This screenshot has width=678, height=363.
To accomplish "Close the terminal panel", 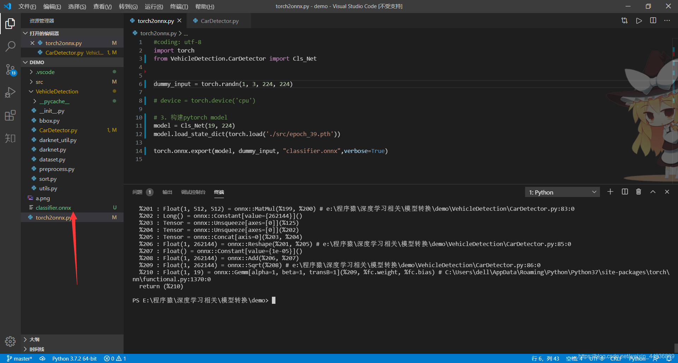I will pos(667,192).
